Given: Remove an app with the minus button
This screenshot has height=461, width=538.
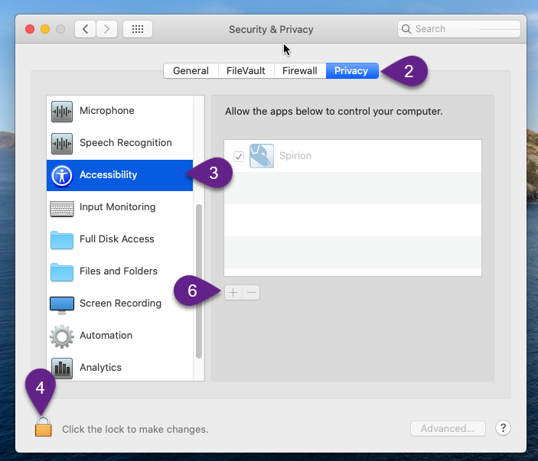Looking at the screenshot, I should 251,293.
